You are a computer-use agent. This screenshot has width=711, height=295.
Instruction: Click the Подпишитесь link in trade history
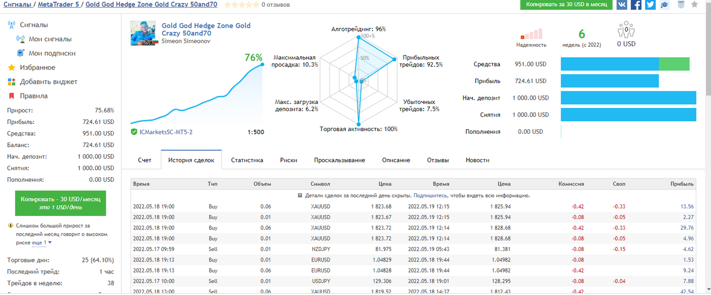coord(432,195)
